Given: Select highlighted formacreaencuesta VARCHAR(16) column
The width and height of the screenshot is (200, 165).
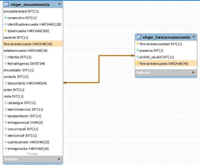Looking at the screenshot, I should (33, 44).
